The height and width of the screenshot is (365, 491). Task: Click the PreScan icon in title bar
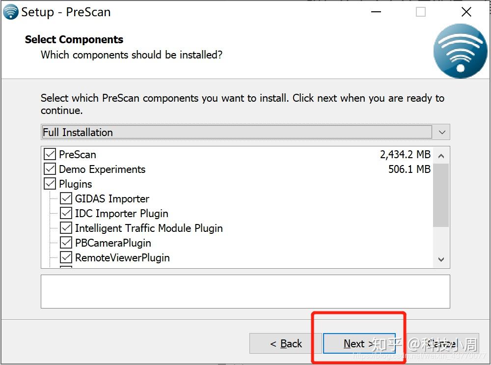(x=10, y=12)
